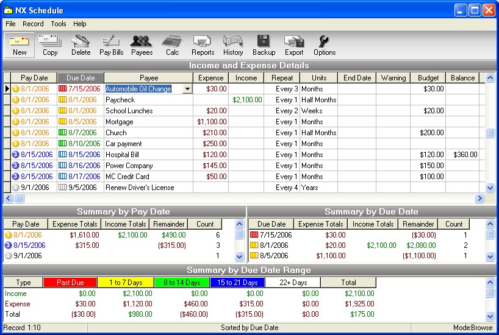Select the MC Credit Card payee cell
Screen dimensions: 499x335
click(149, 177)
